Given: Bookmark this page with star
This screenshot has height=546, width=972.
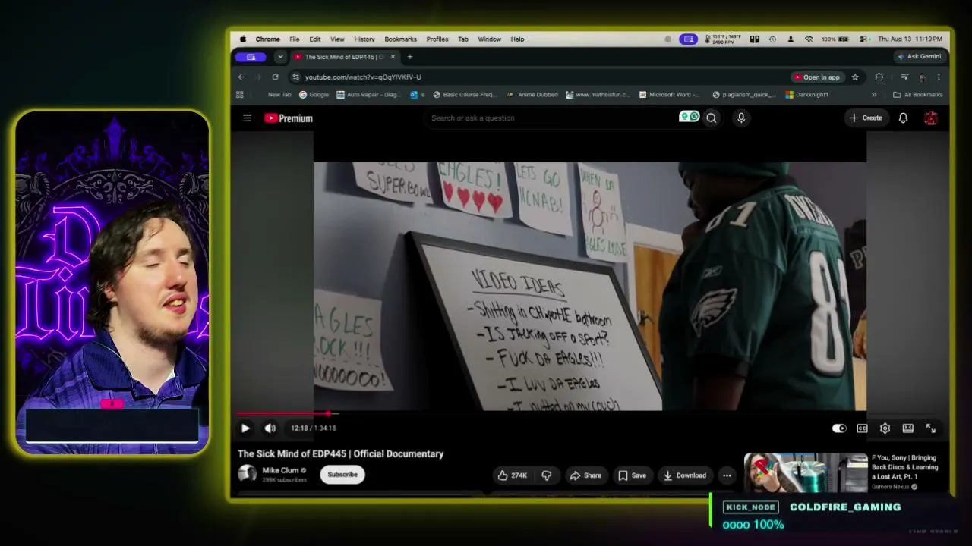Looking at the screenshot, I should (x=855, y=77).
